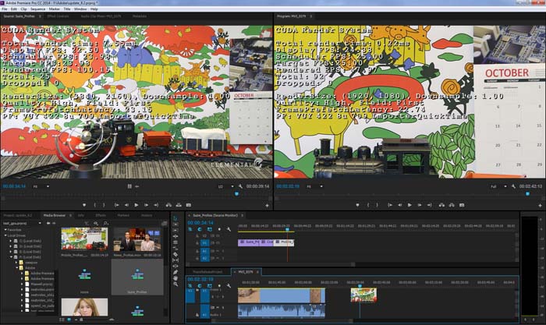Play the Source monitor clip
The height and width of the screenshot is (325, 546).
136,205
